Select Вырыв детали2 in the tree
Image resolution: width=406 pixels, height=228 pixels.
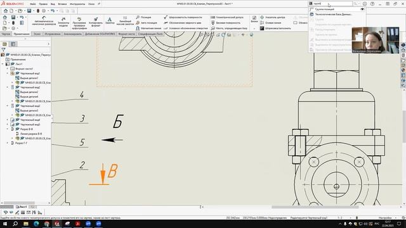(29, 92)
